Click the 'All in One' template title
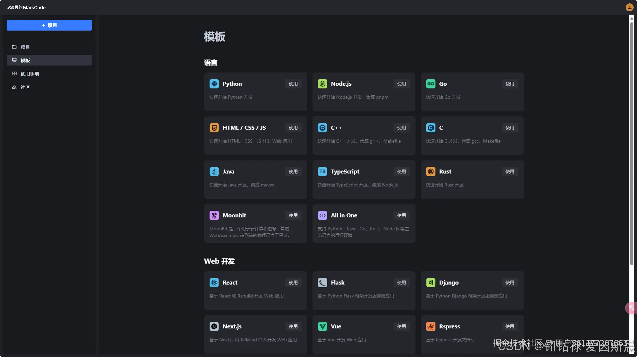 pos(344,215)
